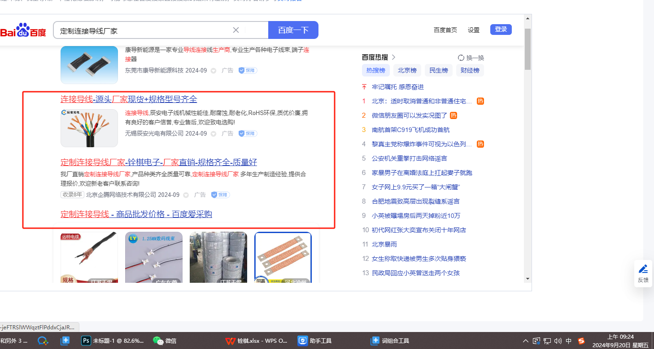The height and width of the screenshot is (349, 654).
Task: Open the 定制连接导线厂家-铨棋电子 result link
Action: [159, 162]
